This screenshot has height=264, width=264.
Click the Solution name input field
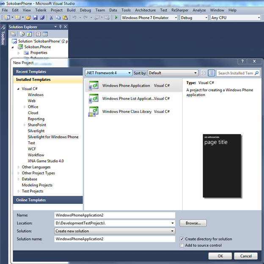pyautogui.click(x=115, y=239)
